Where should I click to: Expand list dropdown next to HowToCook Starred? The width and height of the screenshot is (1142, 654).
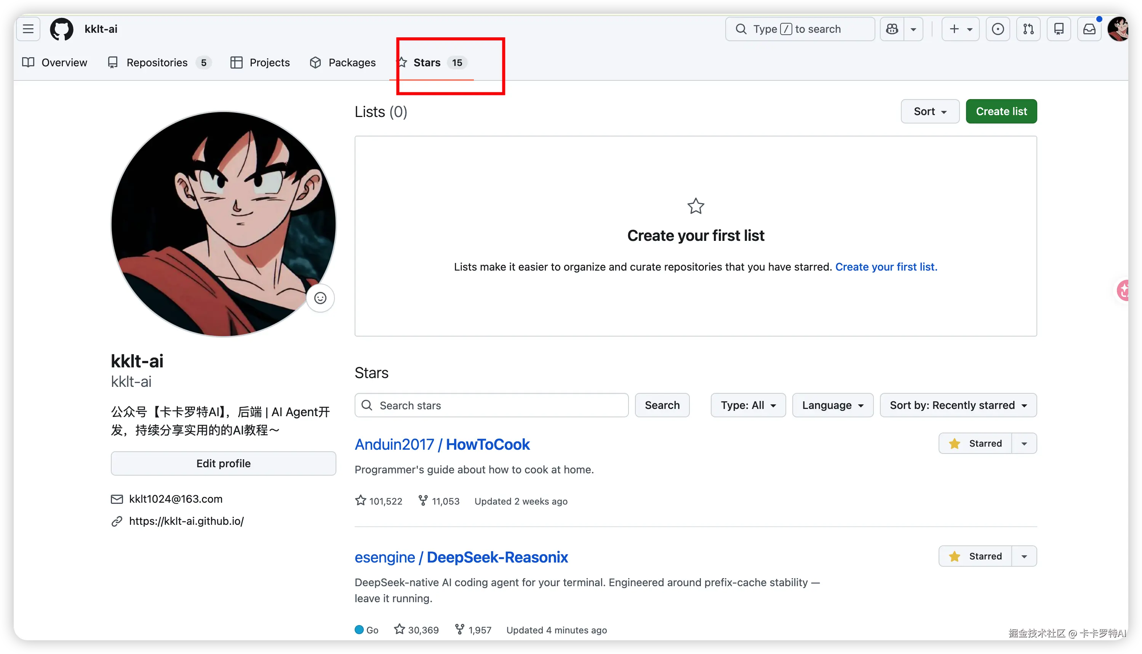tap(1024, 443)
